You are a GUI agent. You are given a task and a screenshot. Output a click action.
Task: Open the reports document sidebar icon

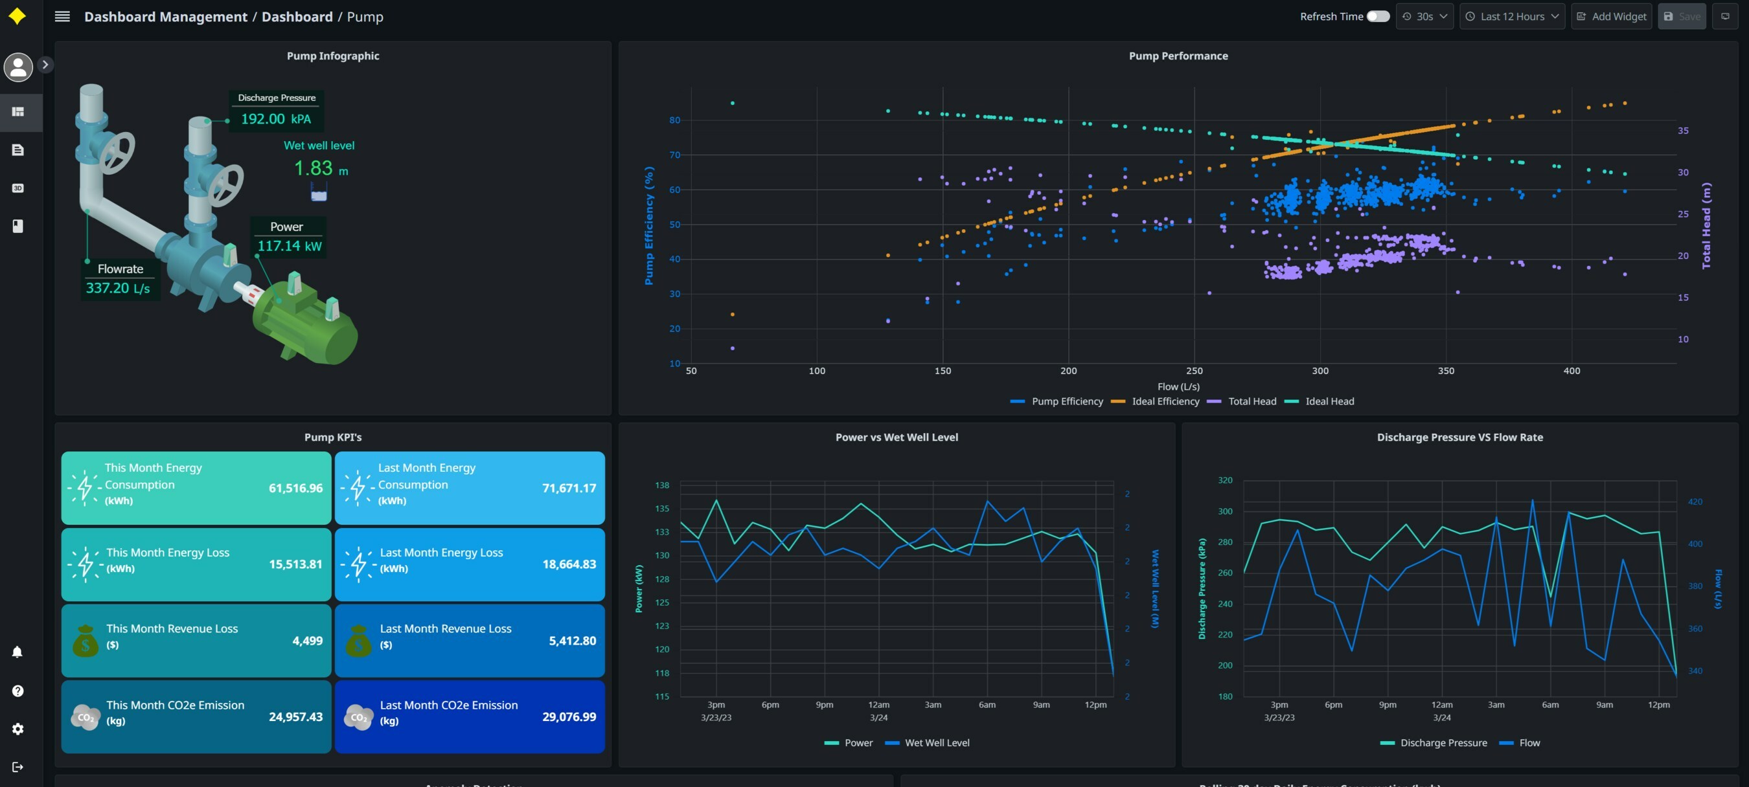click(18, 150)
